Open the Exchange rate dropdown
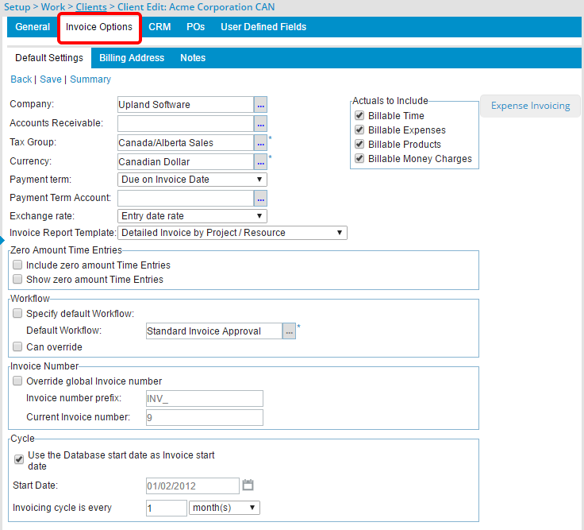The height and width of the screenshot is (530, 584). coord(192,216)
